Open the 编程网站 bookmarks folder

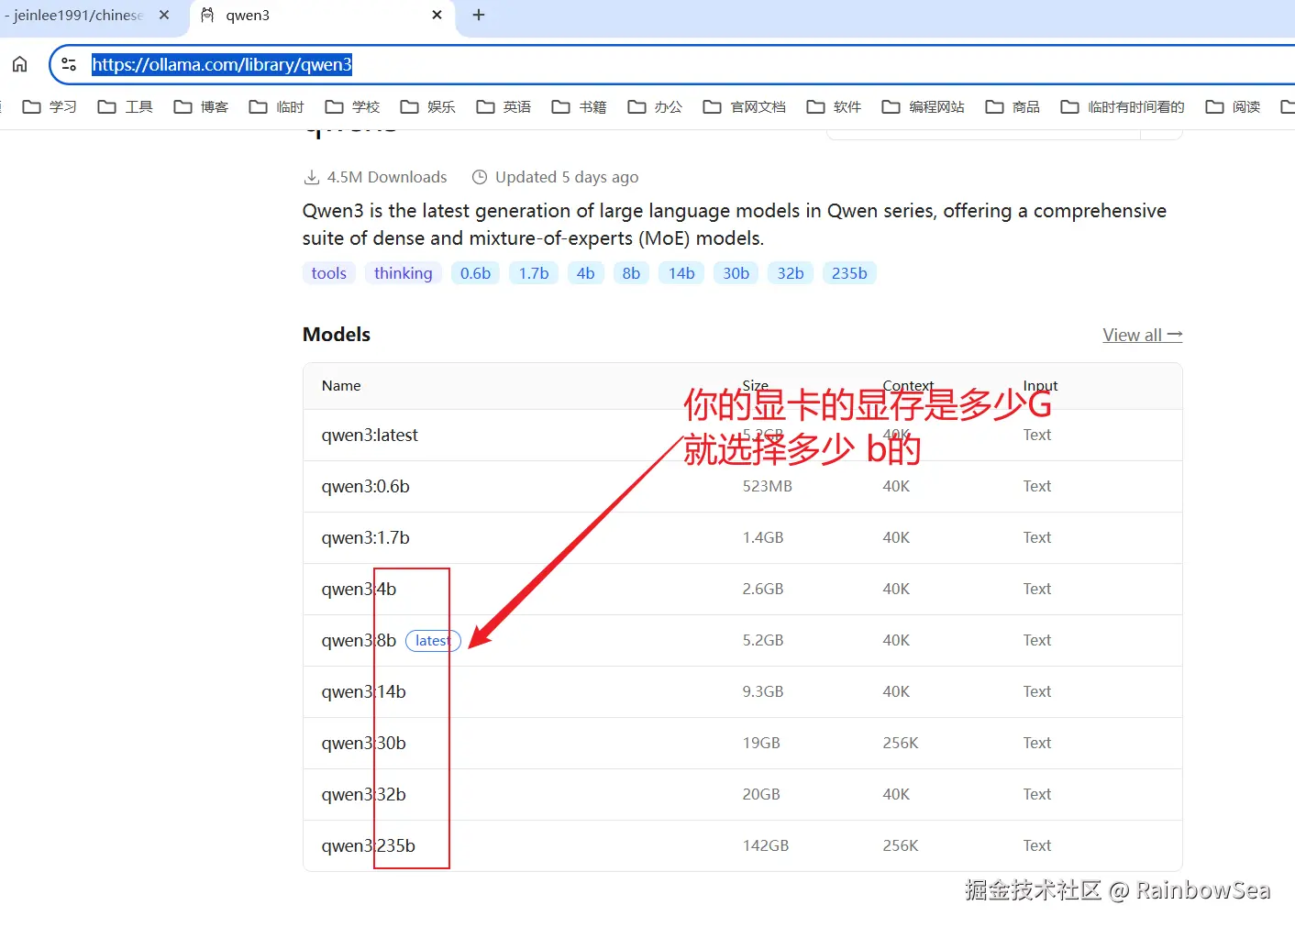coord(924,106)
